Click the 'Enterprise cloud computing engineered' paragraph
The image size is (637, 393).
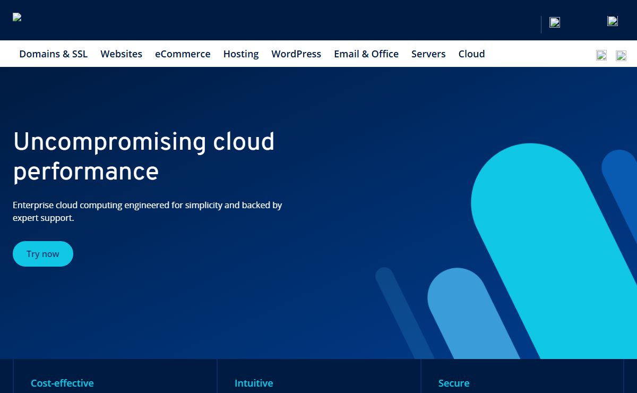148,211
